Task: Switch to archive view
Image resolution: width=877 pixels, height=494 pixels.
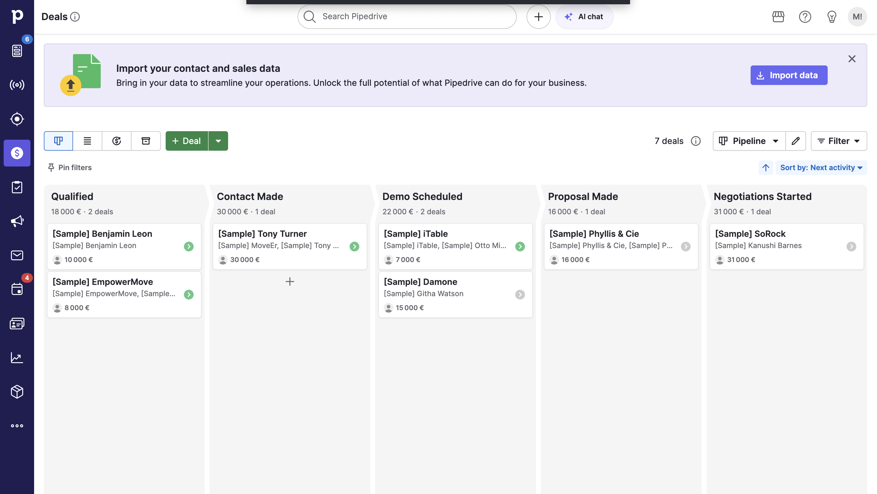Action: coord(146,141)
